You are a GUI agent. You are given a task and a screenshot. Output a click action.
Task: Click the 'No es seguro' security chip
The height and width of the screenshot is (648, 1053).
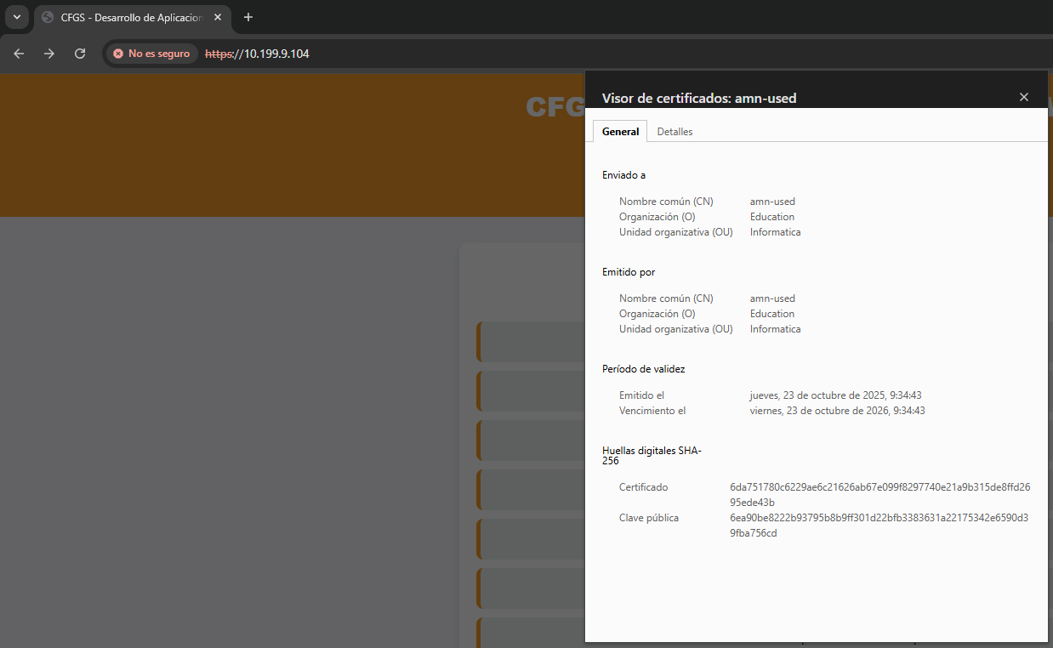151,54
